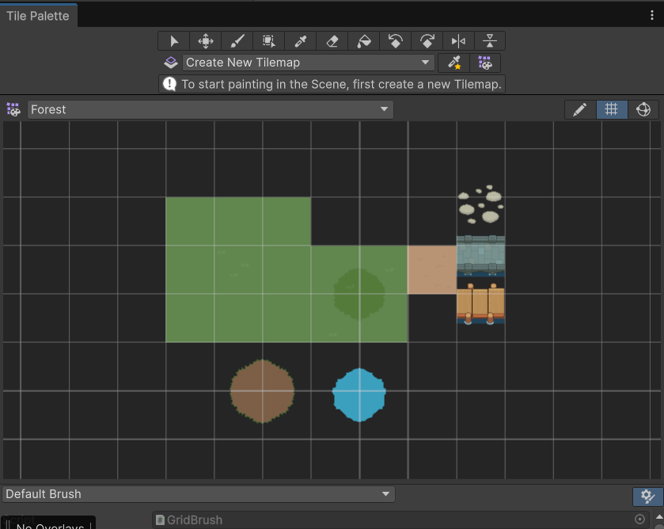This screenshot has height=529, width=664.
Task: Expand the Forest palette dropdown
Action: [x=210, y=110]
